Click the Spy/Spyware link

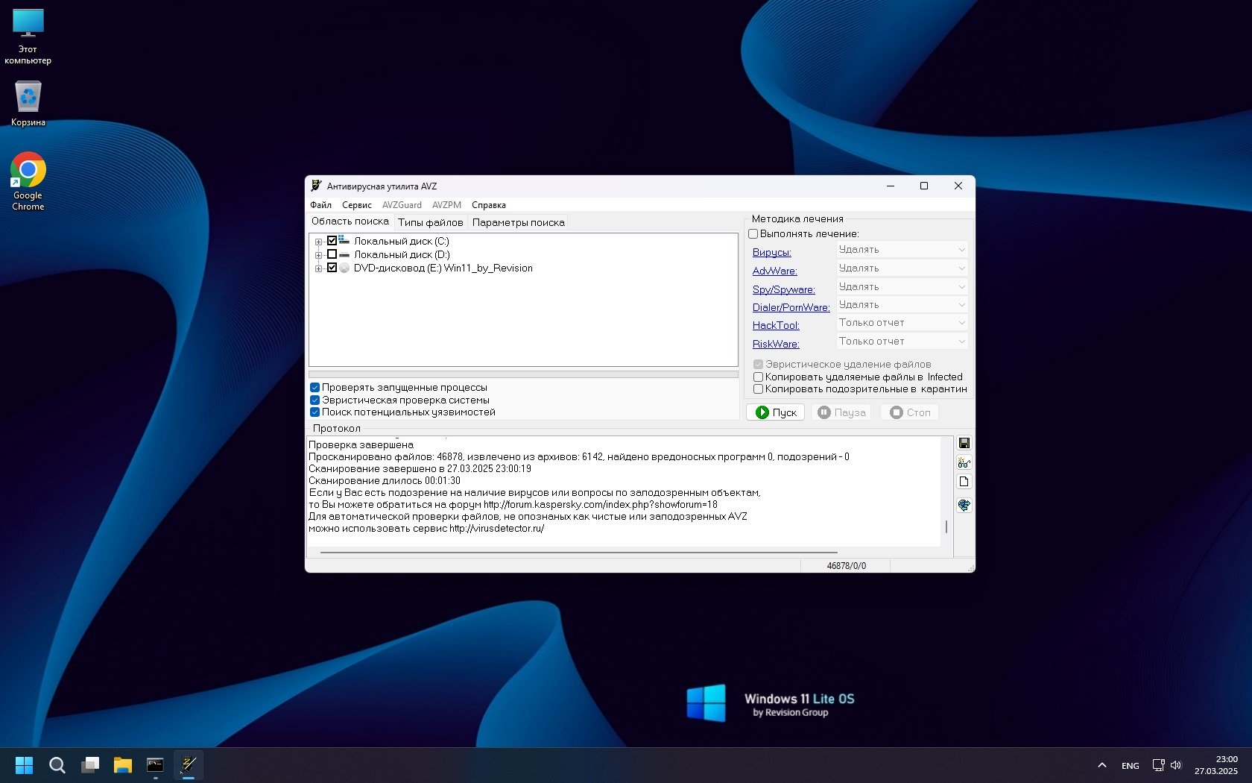(784, 290)
